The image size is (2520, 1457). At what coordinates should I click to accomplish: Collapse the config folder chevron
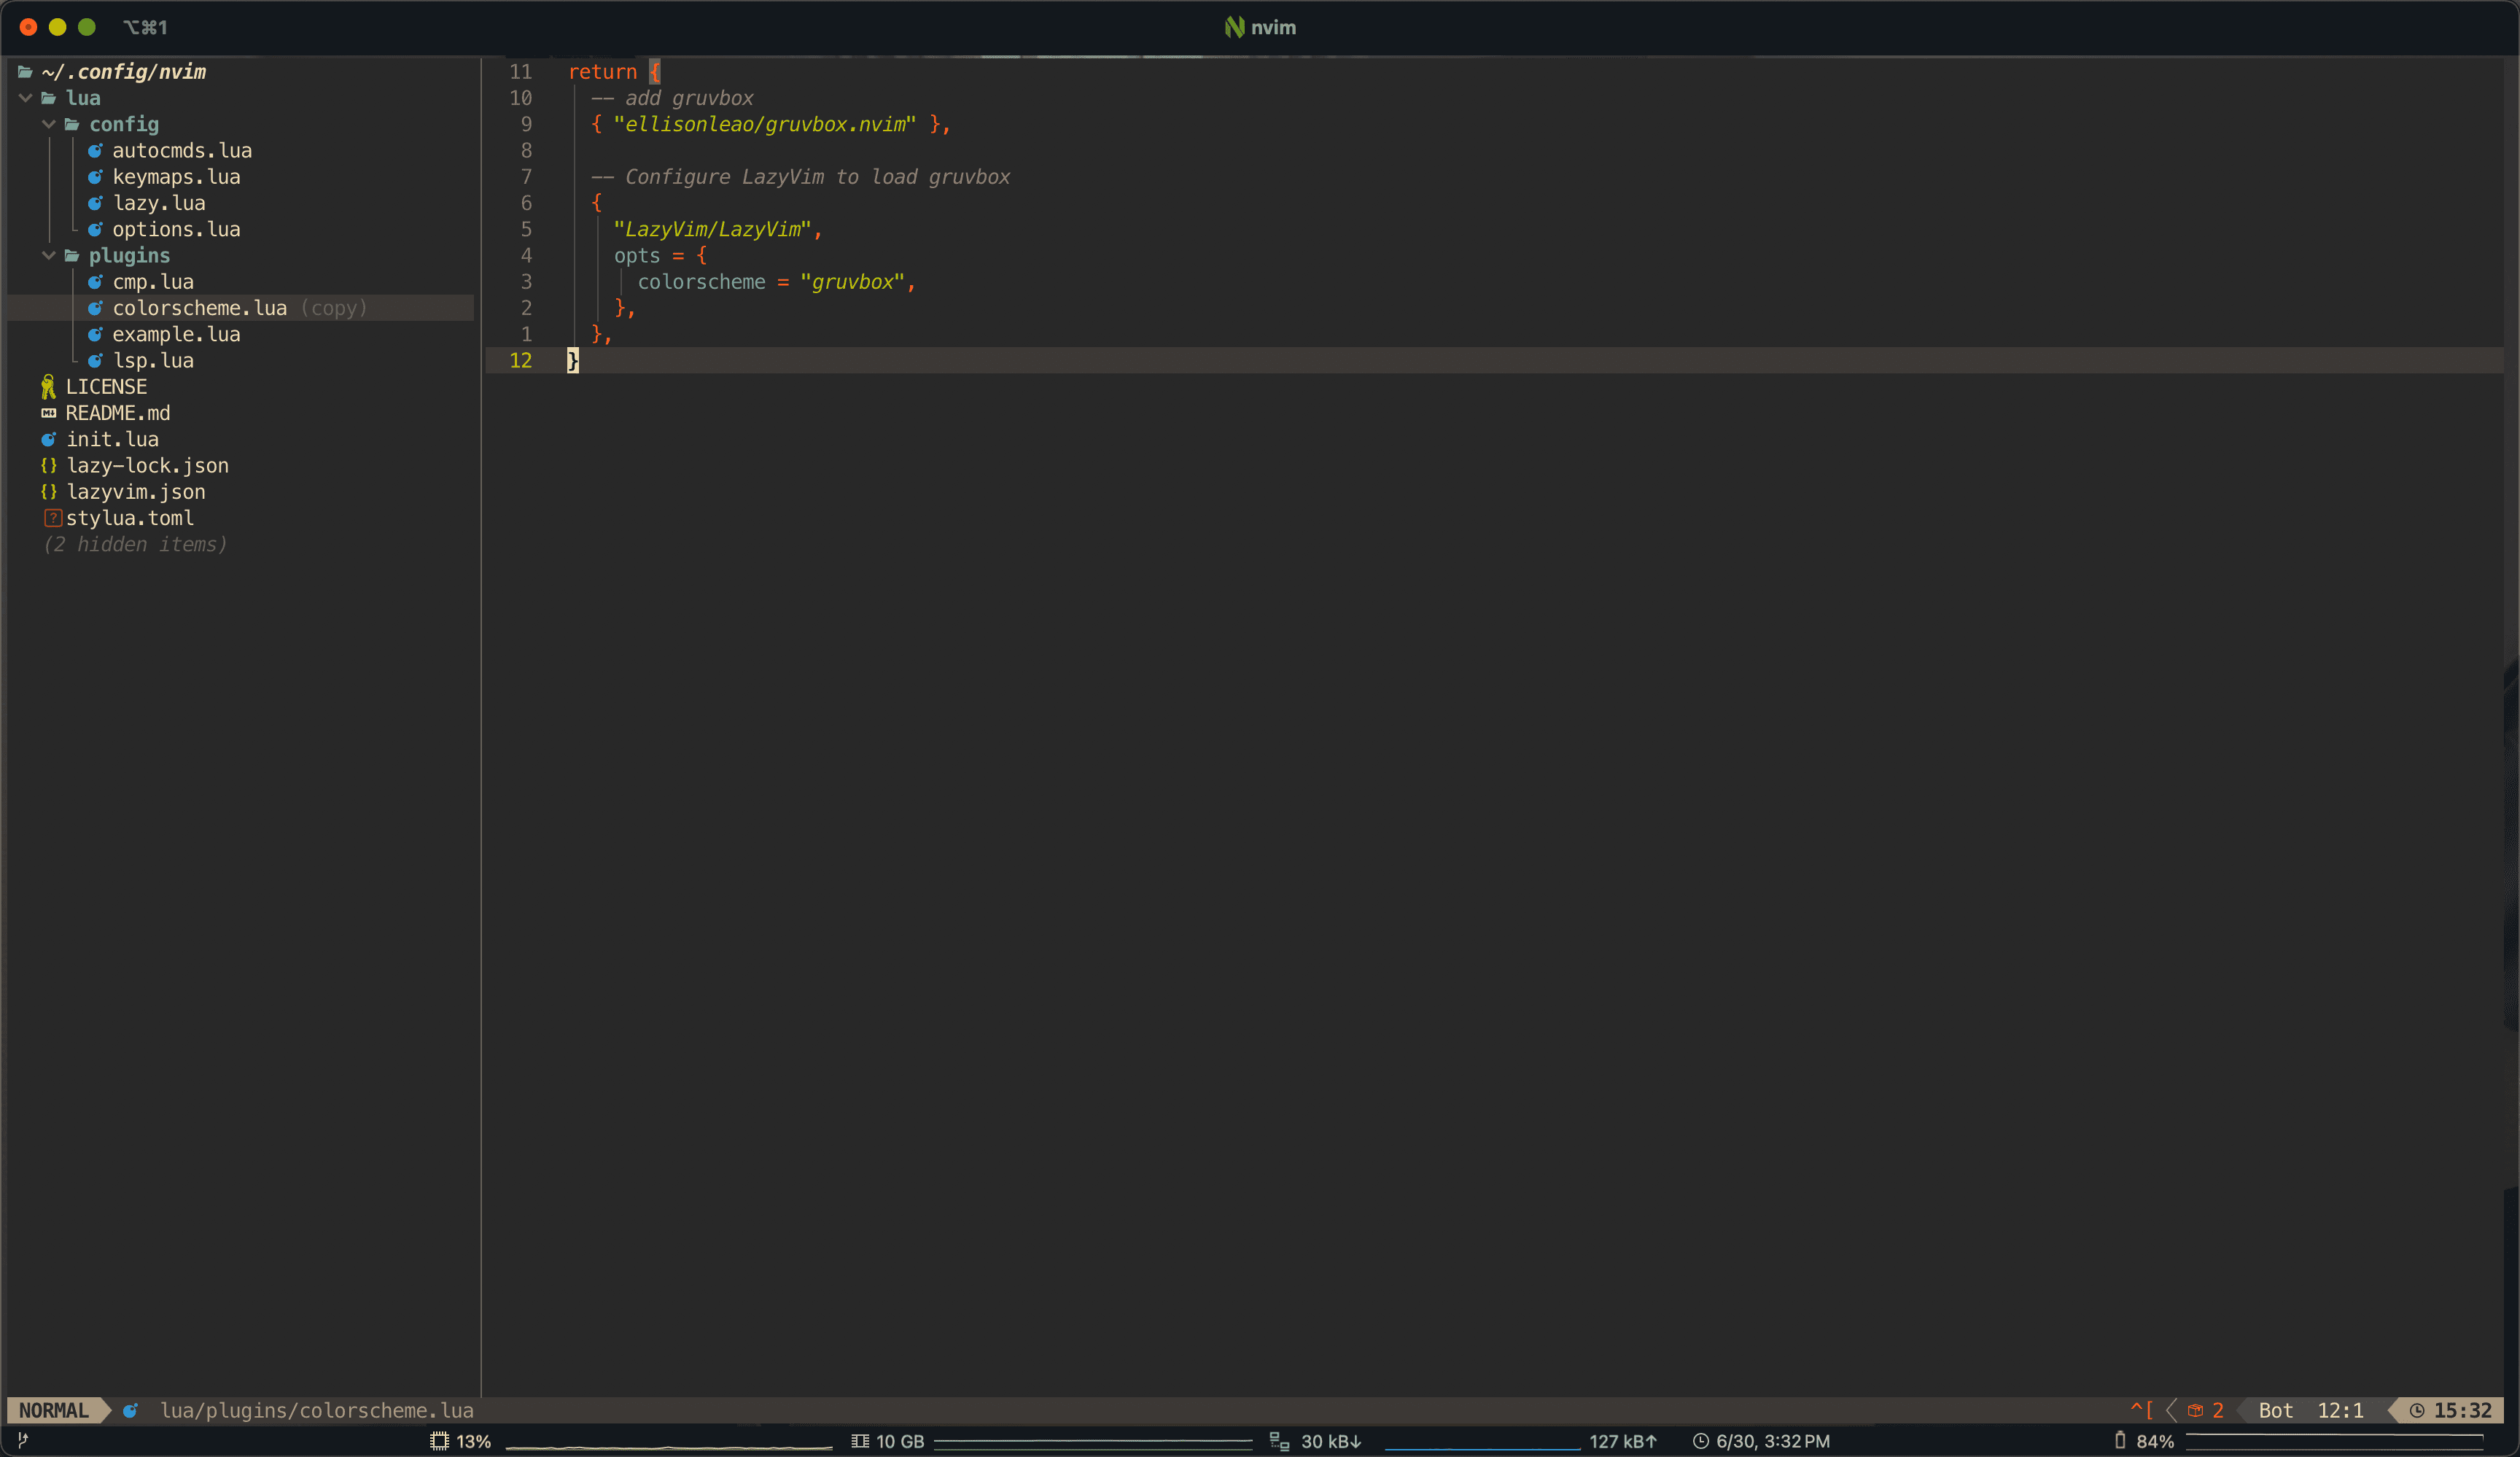pos(48,124)
